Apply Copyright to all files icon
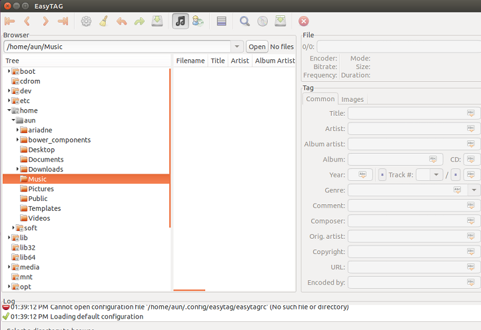The height and width of the screenshot is (330, 481). (x=471, y=251)
